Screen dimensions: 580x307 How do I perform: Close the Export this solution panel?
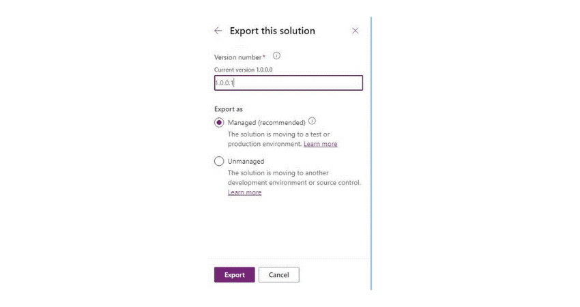click(x=355, y=31)
